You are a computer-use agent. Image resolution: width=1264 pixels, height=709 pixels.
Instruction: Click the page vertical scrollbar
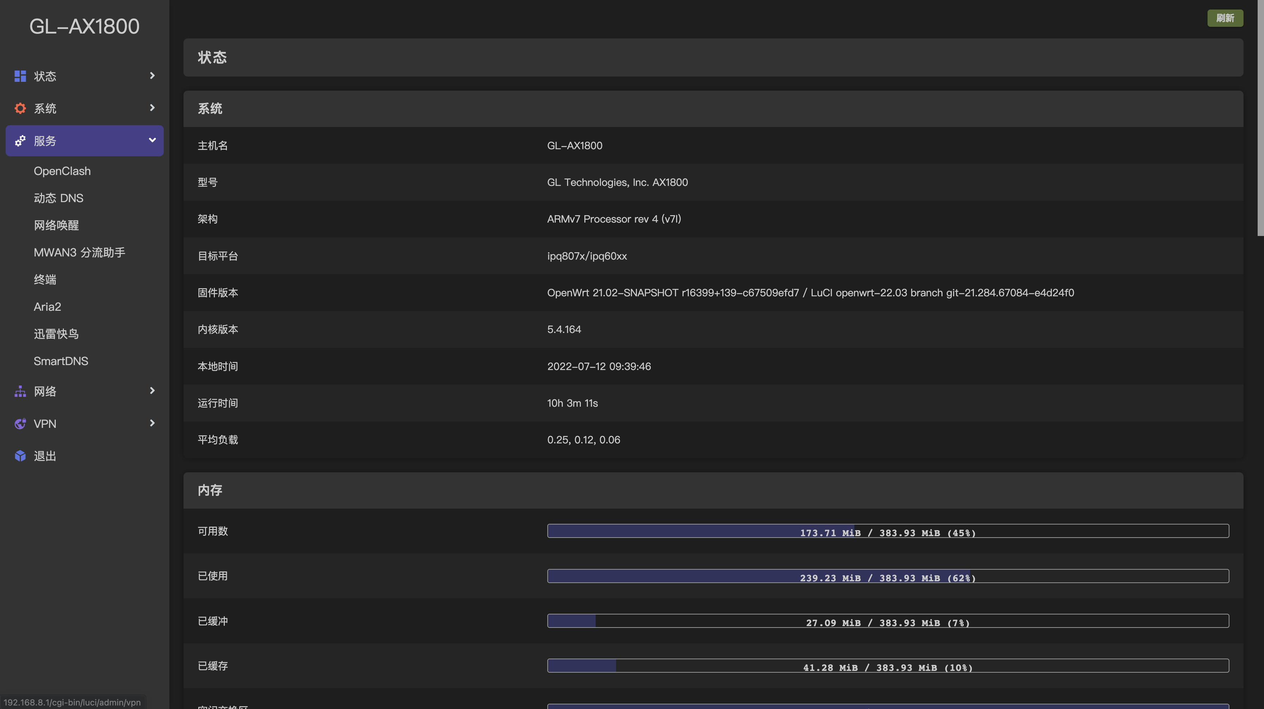pos(1260,118)
